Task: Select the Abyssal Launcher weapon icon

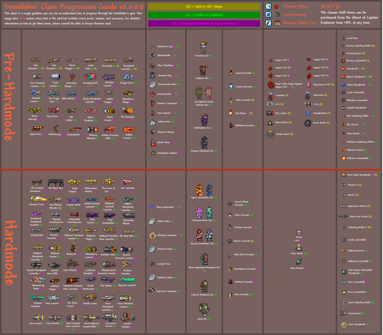Action: coord(127,280)
